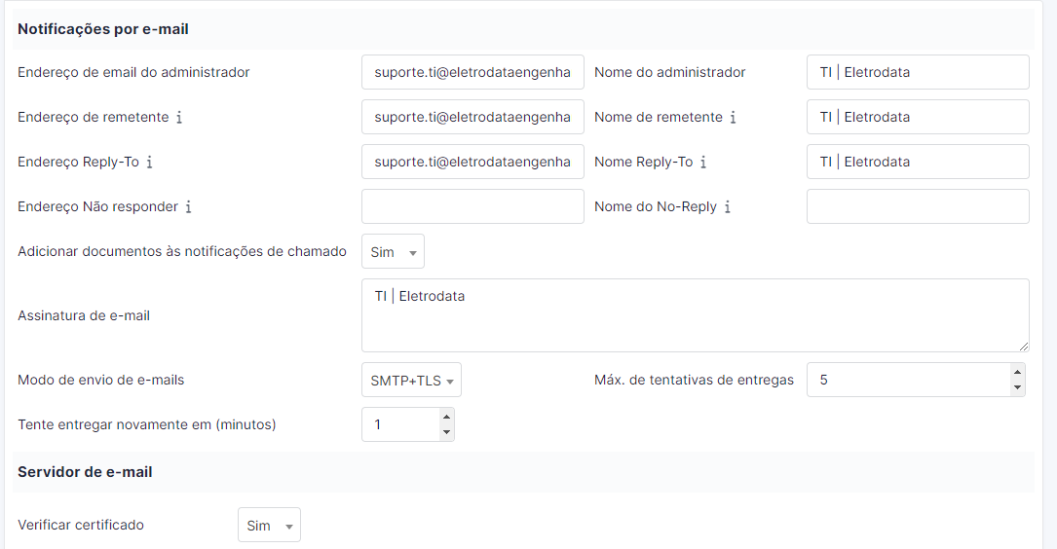This screenshot has height=549, width=1057.
Task: Focus the administrator email address field
Action: coord(472,72)
